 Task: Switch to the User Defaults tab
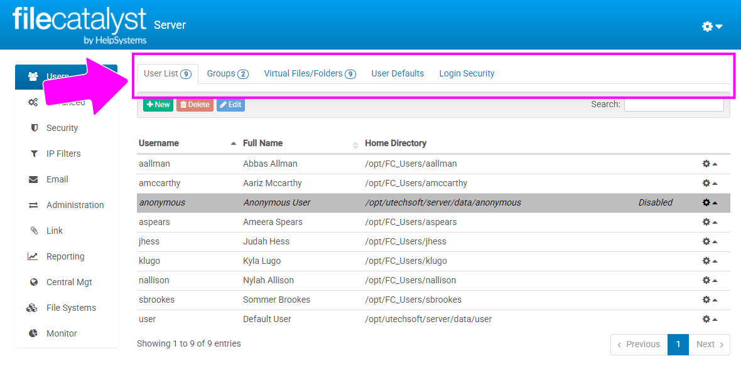[398, 73]
